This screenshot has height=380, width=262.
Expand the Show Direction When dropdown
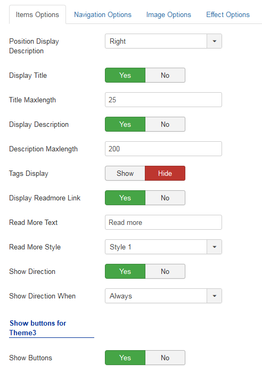point(163,296)
